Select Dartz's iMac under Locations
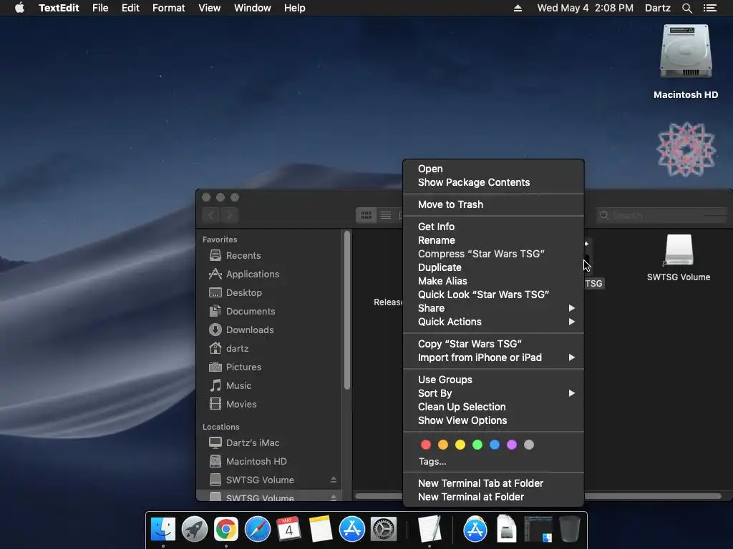This screenshot has width=733, height=549. pyautogui.click(x=253, y=442)
